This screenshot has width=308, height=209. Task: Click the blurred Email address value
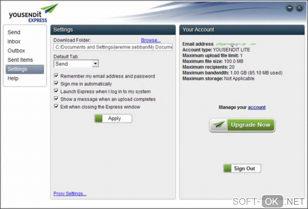236,44
